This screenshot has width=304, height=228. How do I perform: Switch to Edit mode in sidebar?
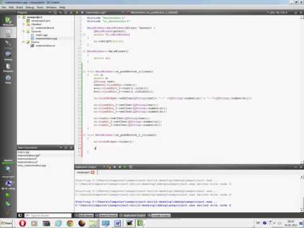point(8,32)
